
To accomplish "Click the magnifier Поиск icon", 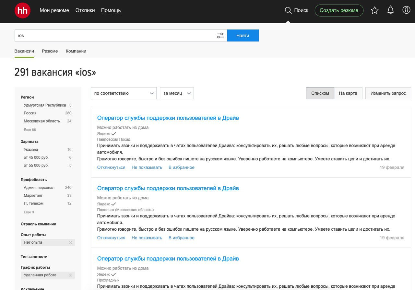I will (x=288, y=10).
